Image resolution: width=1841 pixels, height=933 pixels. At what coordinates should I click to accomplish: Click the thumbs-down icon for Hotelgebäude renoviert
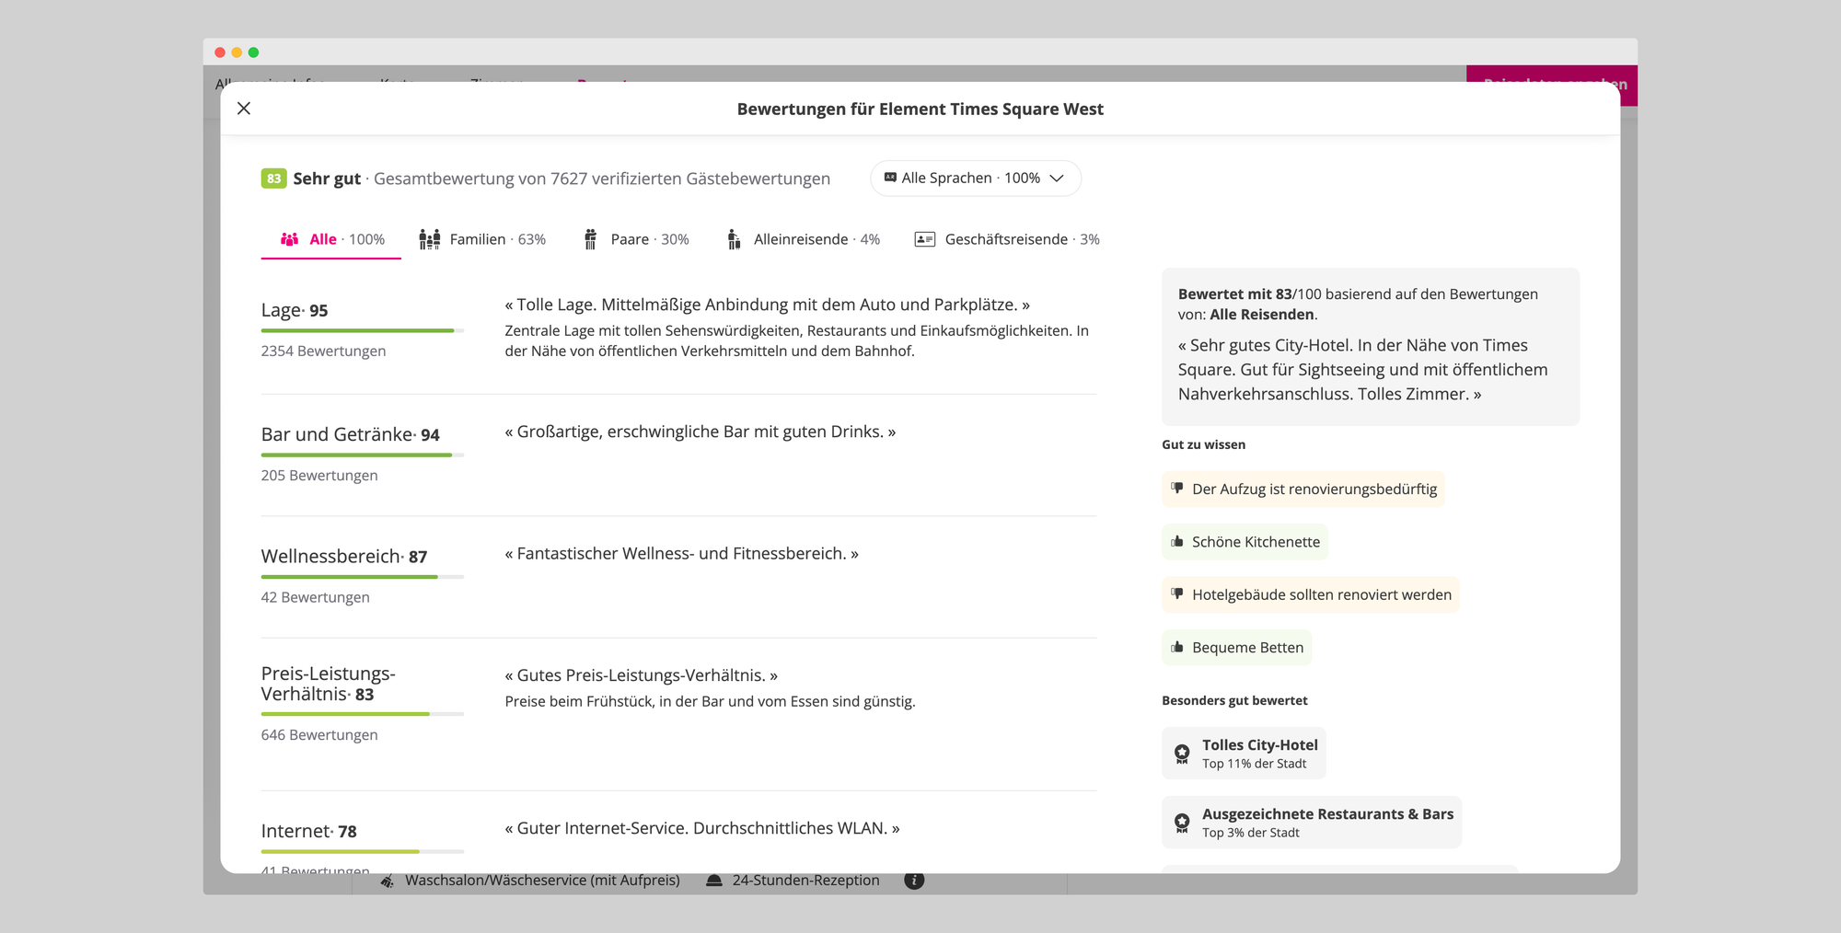click(x=1176, y=594)
